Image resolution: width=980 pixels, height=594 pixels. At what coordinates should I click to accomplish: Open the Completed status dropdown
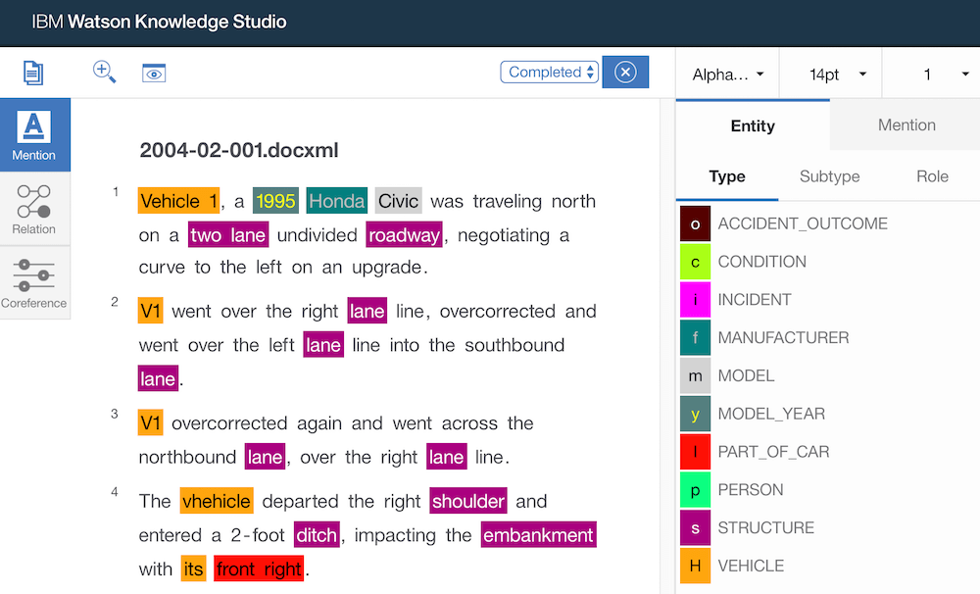[x=549, y=72]
